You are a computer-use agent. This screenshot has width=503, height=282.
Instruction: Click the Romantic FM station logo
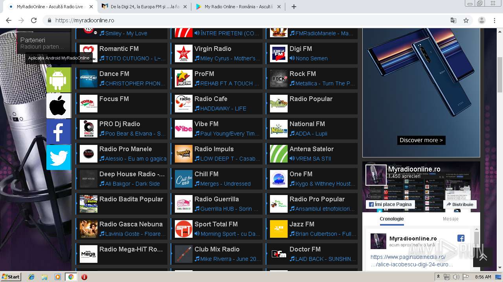(x=88, y=53)
